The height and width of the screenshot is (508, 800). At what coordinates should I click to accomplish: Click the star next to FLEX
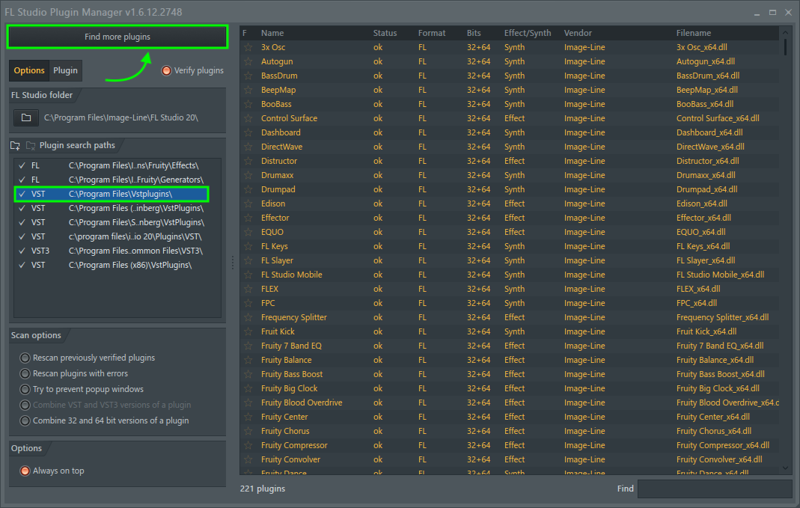248,289
